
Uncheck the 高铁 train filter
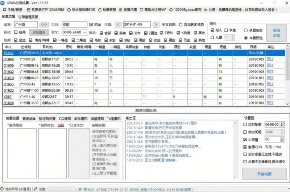(x=116, y=33)
